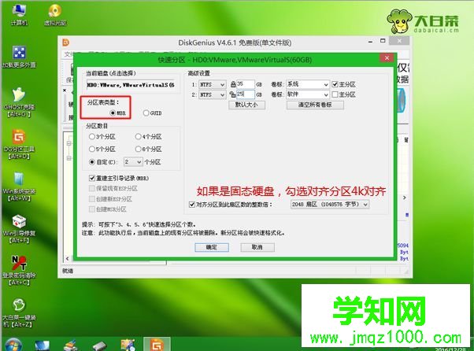Click current disk selection box HD0:VMware
474x351 pixels.
tap(131, 85)
